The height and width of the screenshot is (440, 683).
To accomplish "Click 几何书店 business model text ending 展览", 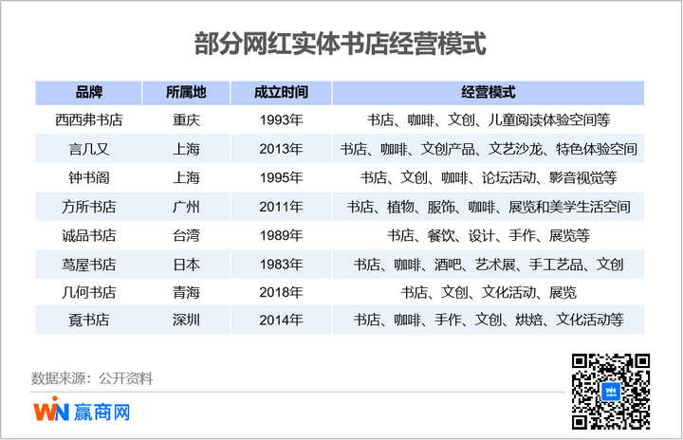I will [x=489, y=292].
